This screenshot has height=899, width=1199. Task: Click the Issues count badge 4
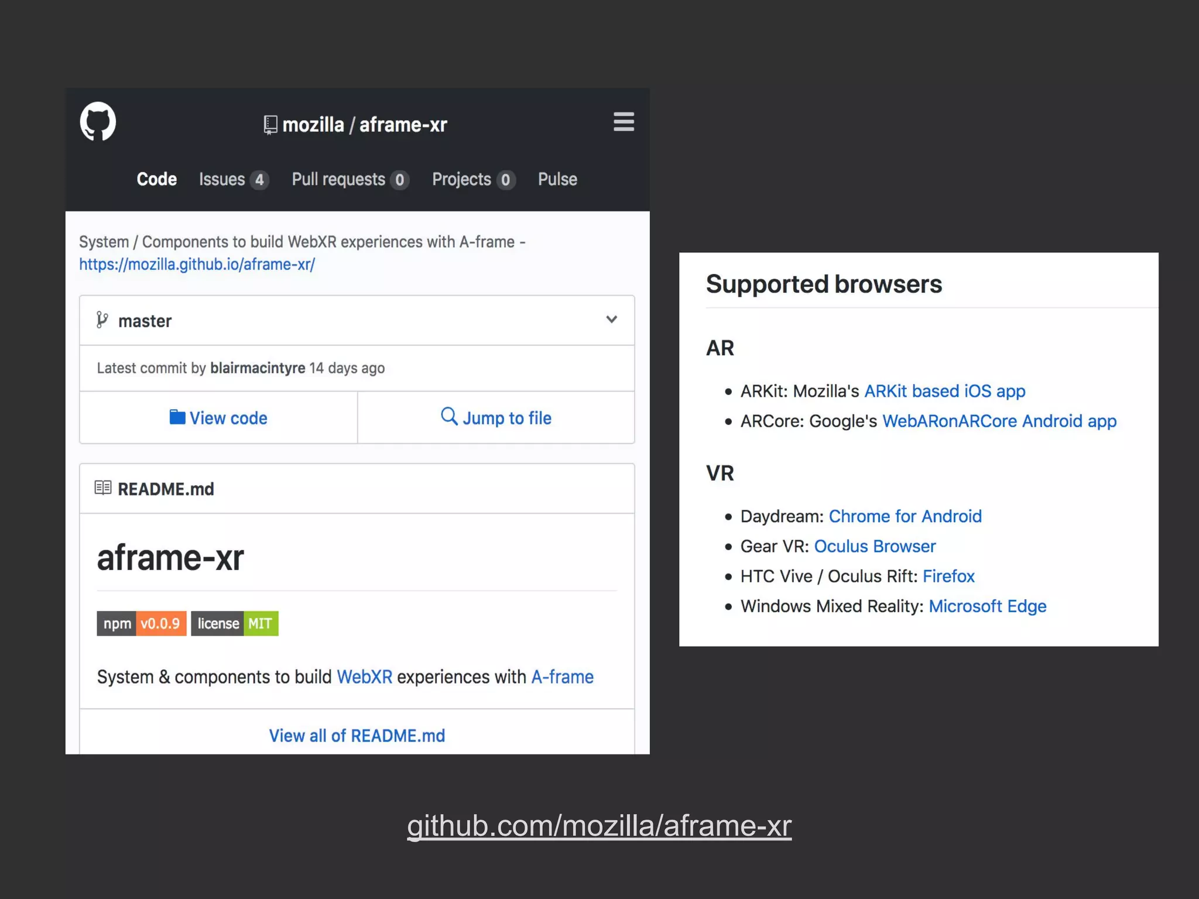[259, 180]
